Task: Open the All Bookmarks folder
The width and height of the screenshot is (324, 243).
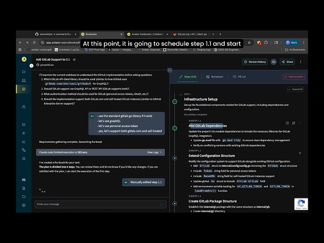Action: (x=295, y=50)
